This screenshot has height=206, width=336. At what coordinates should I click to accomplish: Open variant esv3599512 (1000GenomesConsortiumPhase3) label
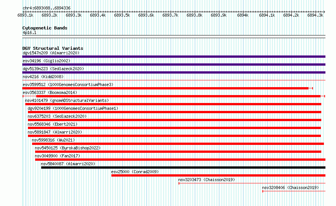(x=68, y=85)
